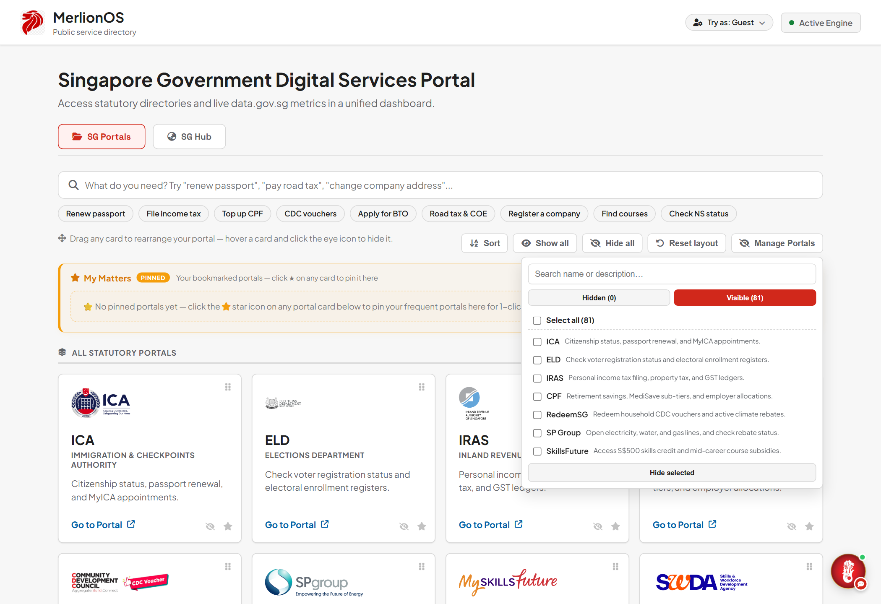Click the All Statutory Portals layers icon
The width and height of the screenshot is (881, 604).
62,352
